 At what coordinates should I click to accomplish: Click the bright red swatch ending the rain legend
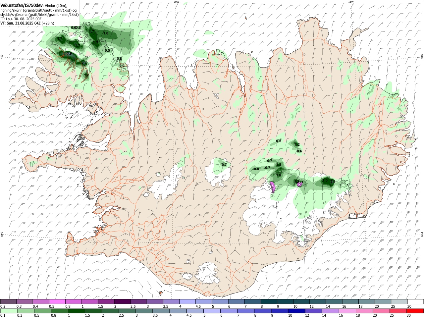tap(415, 311)
